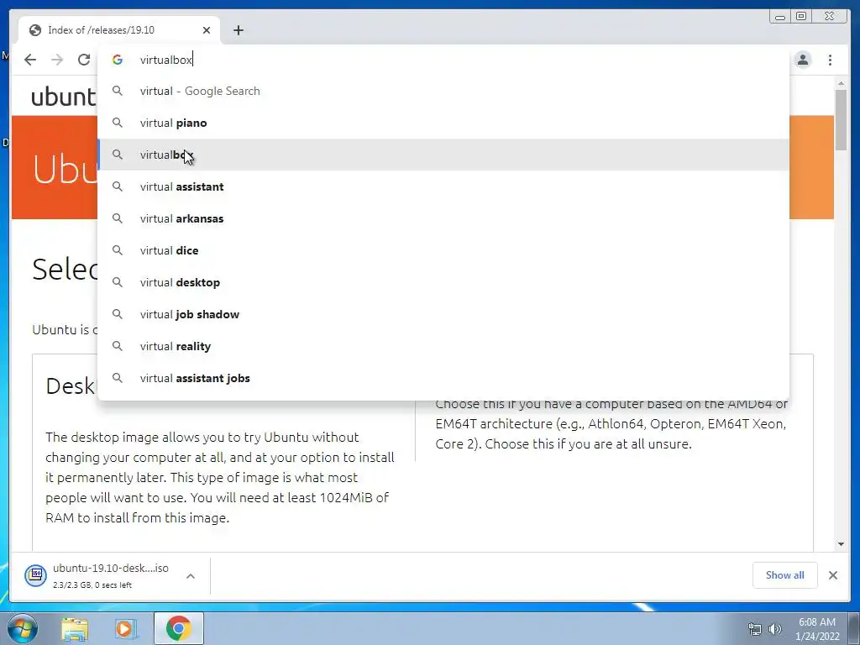Click search icon beside 'virtual reality'
This screenshot has width=860, height=645.
(118, 346)
